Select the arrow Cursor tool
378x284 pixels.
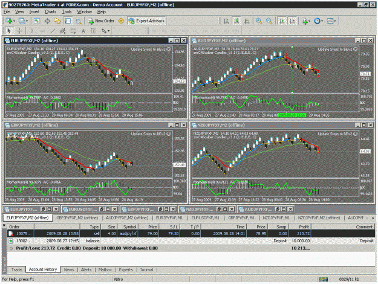click(9, 31)
